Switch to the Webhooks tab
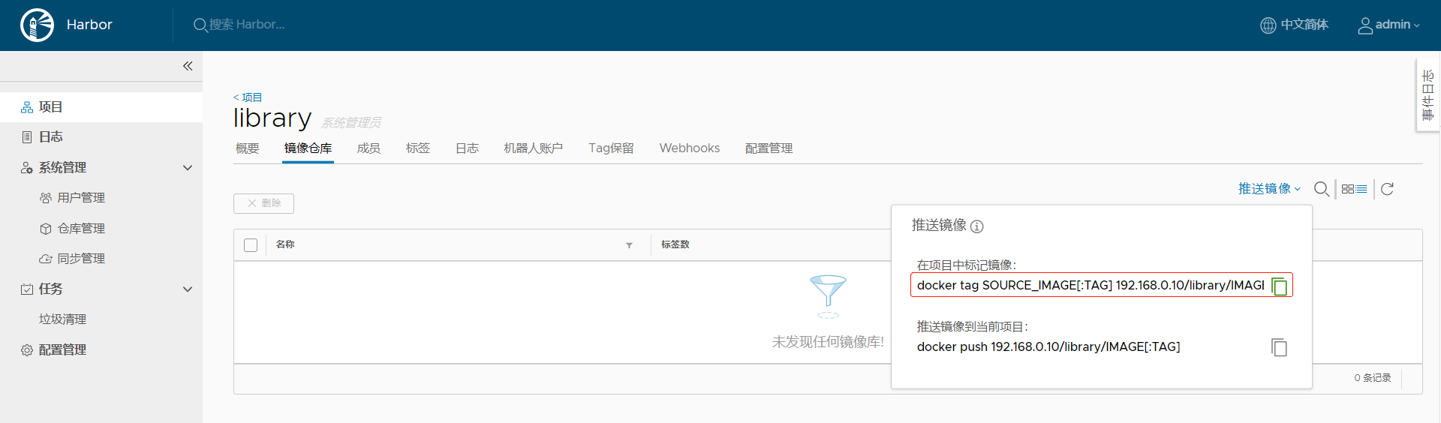The image size is (1441, 423). [690, 148]
